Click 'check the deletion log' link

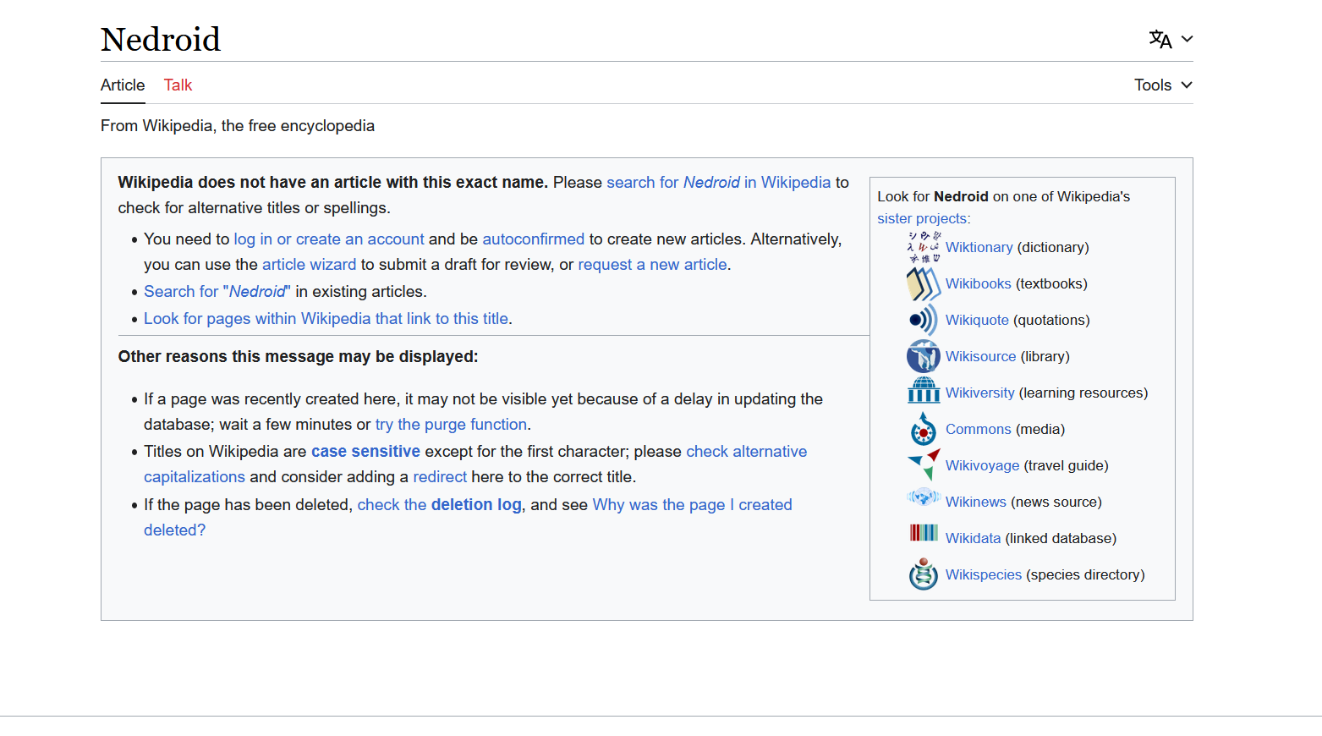tap(439, 504)
